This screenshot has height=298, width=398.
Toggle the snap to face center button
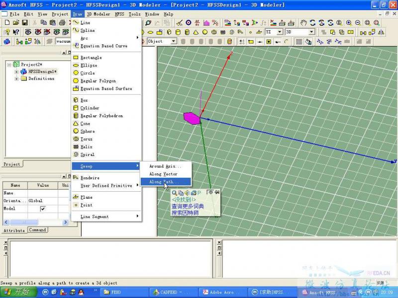[269, 42]
